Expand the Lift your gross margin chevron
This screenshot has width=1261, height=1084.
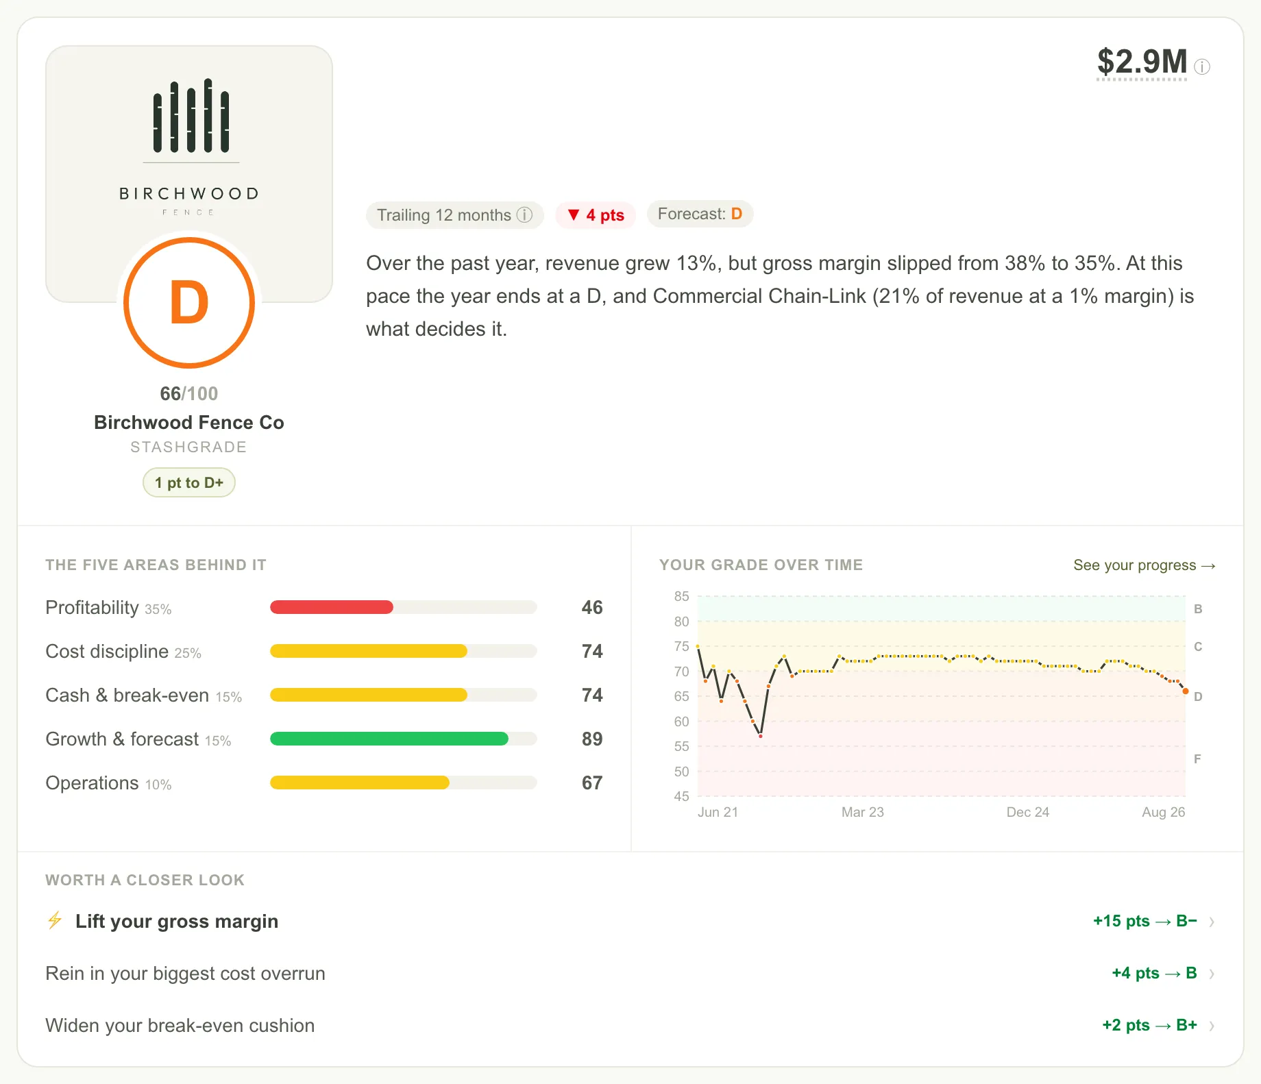pos(1212,922)
